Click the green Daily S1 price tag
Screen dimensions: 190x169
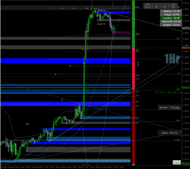(x=186, y=88)
